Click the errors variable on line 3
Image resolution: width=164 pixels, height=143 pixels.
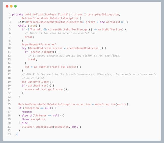pos(91,22)
